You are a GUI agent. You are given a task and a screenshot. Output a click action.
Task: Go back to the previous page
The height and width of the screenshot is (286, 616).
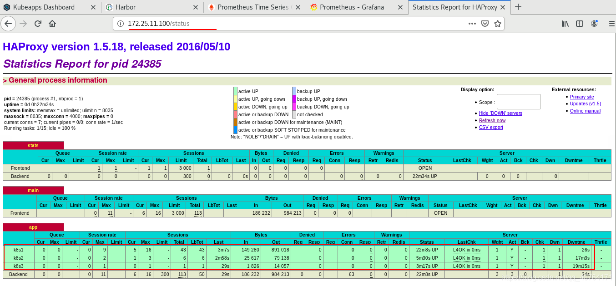[8, 24]
